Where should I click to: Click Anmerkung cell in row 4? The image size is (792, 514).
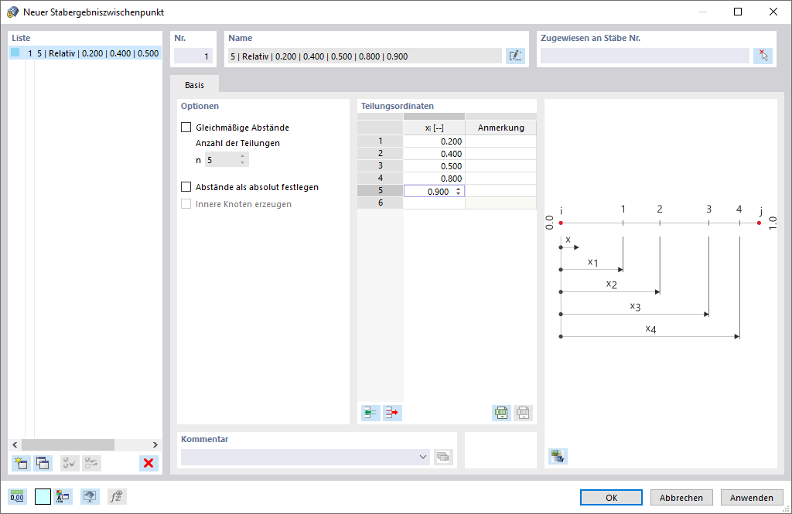point(500,179)
